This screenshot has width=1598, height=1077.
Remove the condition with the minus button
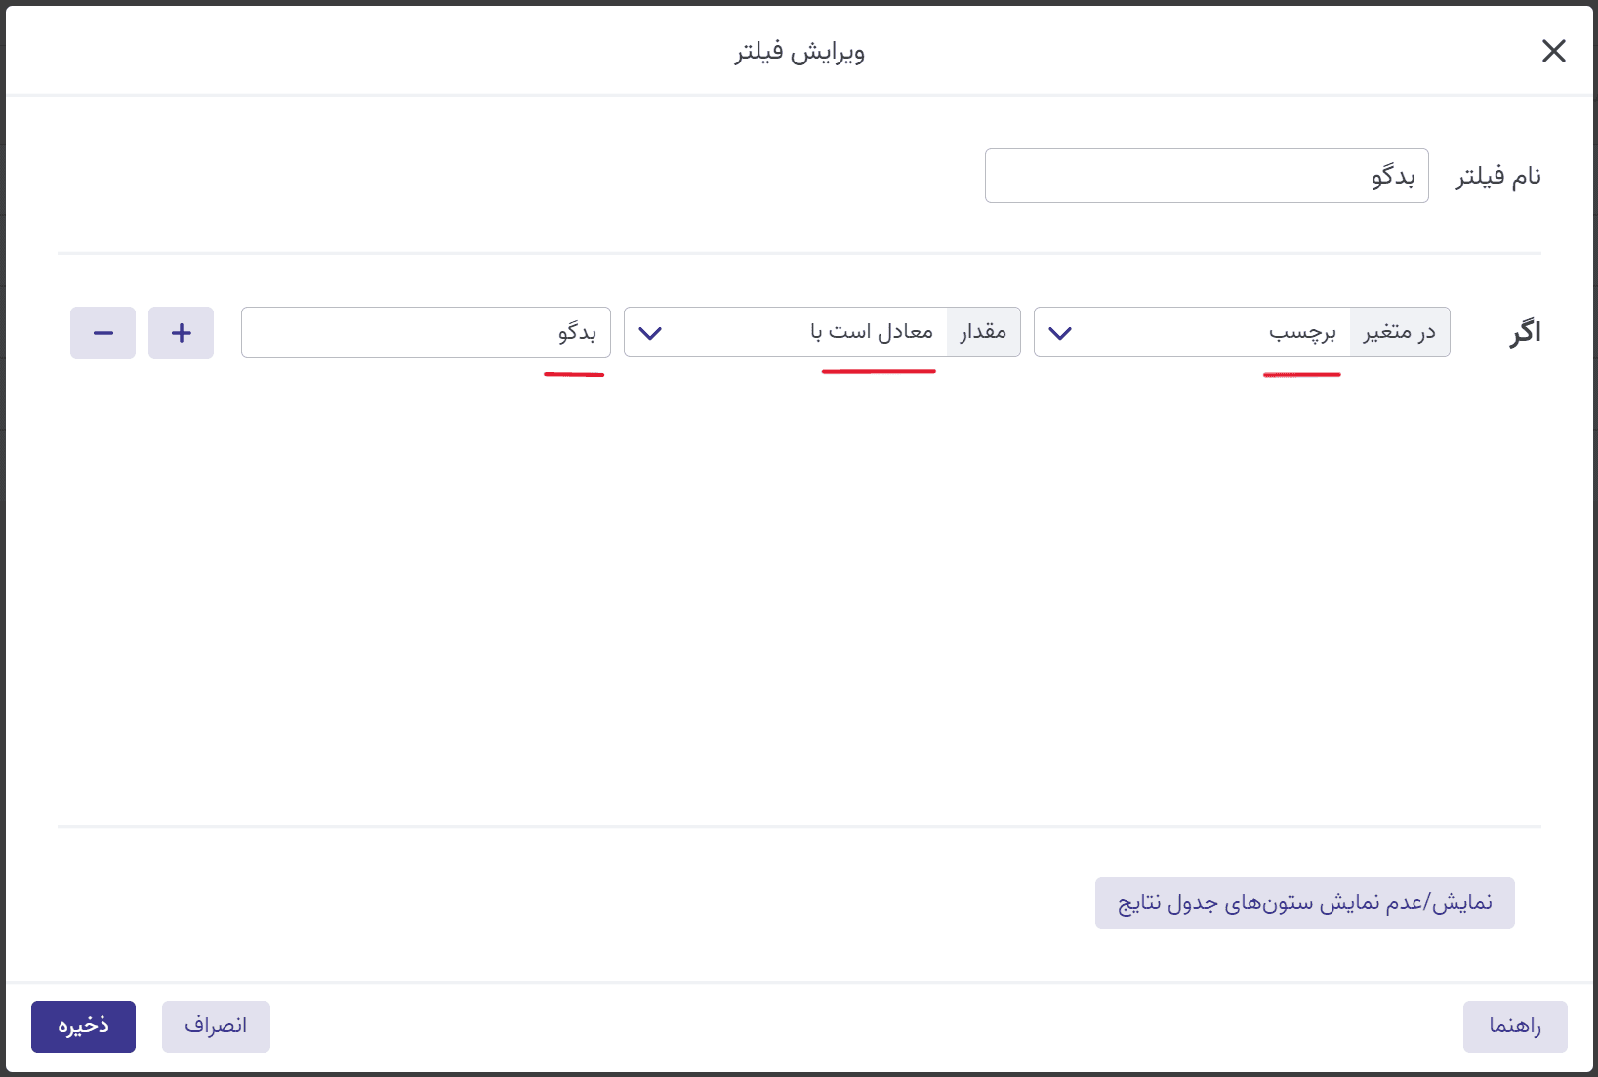102,333
